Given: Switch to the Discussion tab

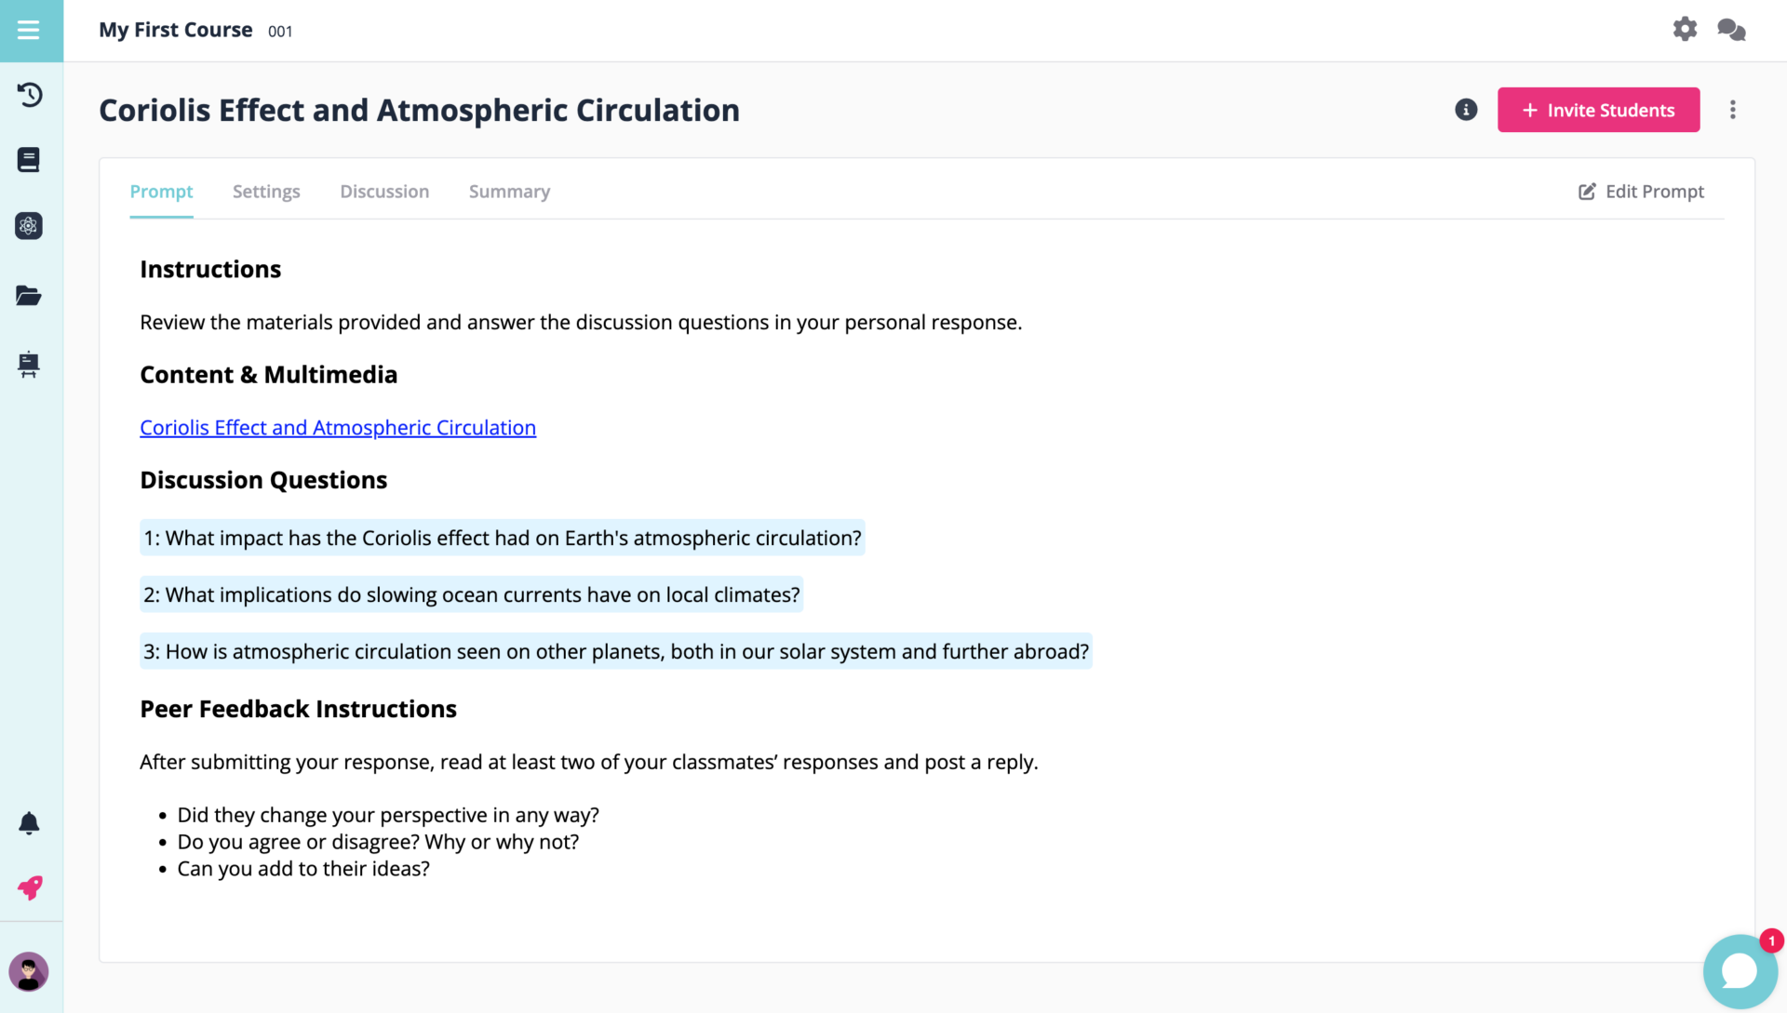Looking at the screenshot, I should [384, 191].
